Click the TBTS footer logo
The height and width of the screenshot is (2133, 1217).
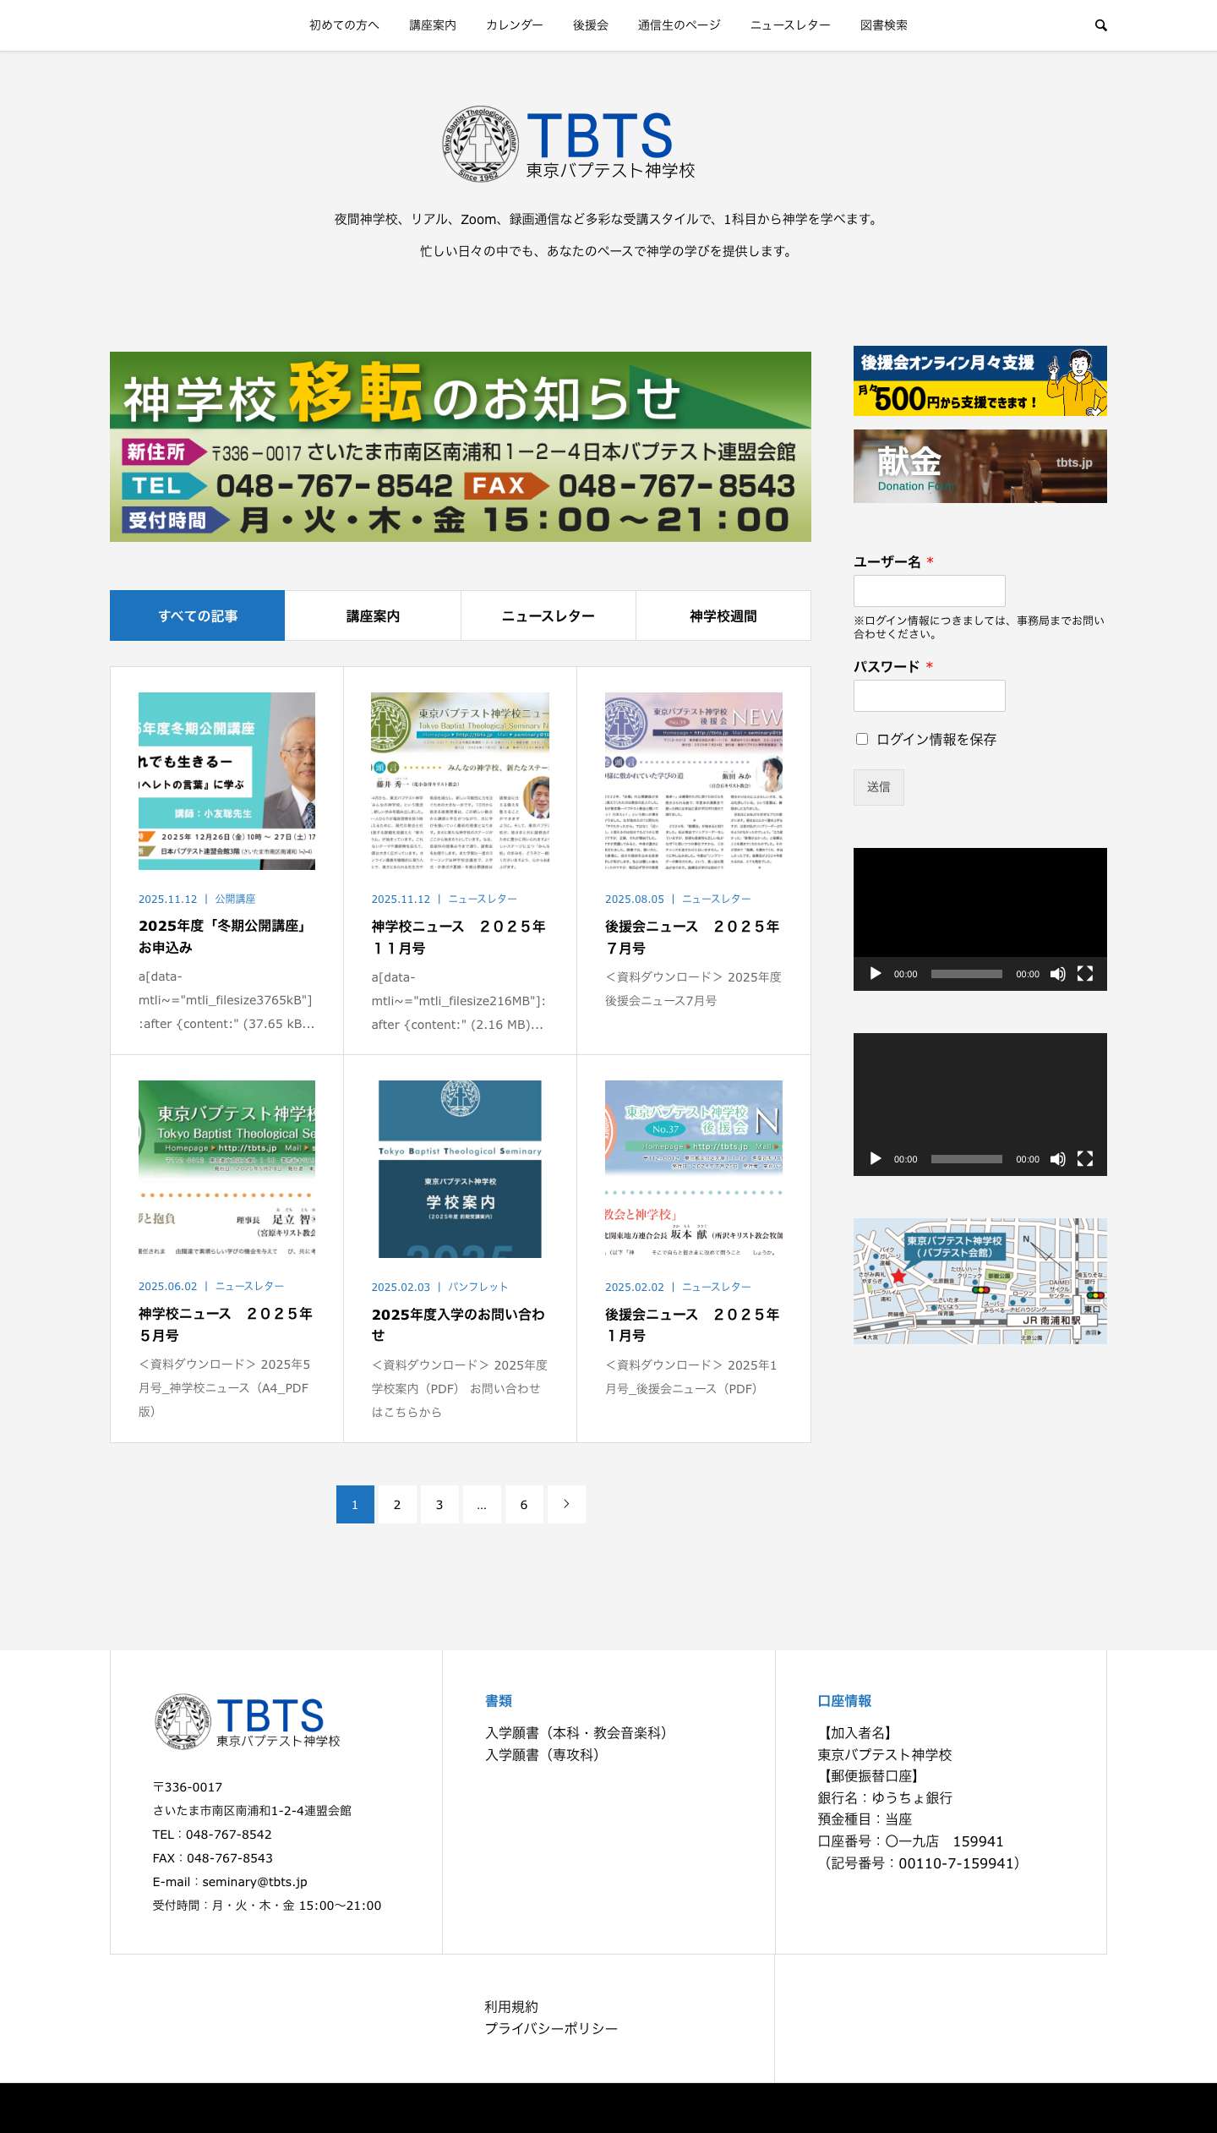(247, 1723)
